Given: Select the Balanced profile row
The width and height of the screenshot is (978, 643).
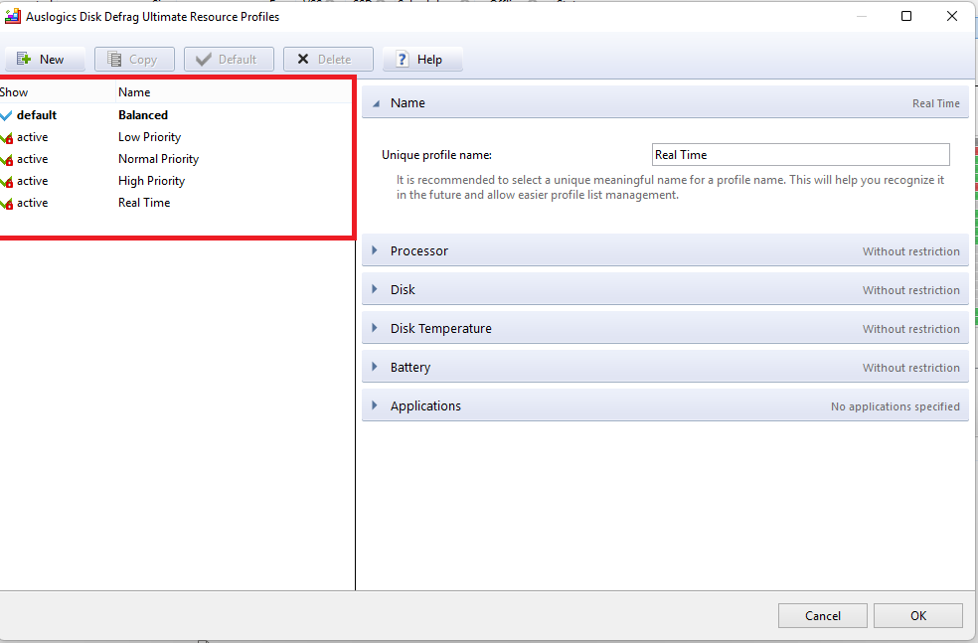Looking at the screenshot, I should point(176,115).
